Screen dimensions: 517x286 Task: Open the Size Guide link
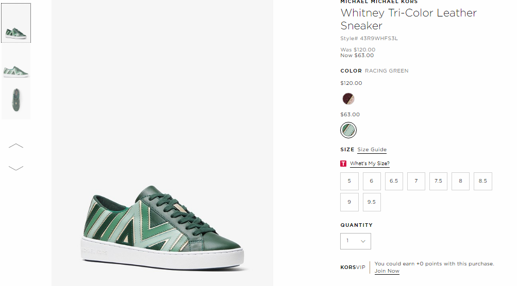pos(372,149)
